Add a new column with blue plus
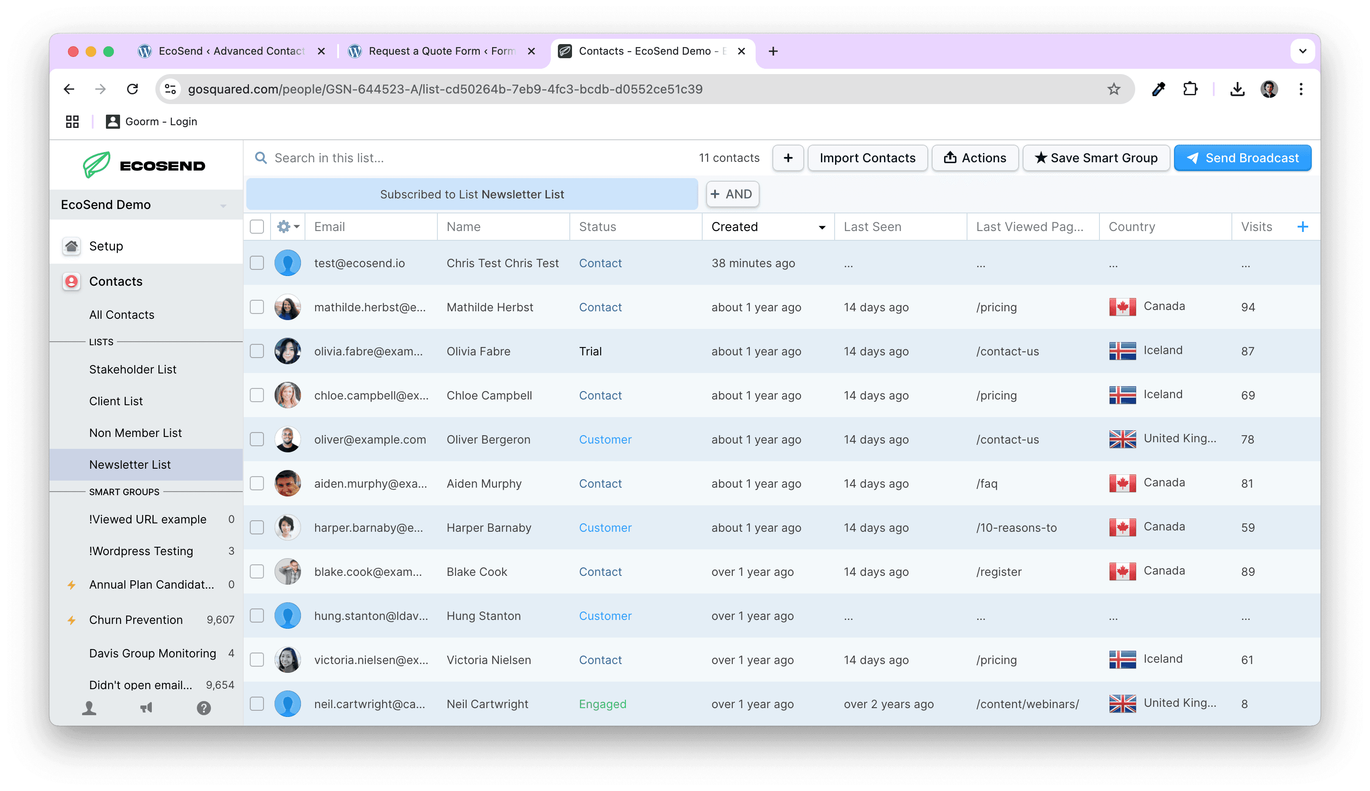Image resolution: width=1370 pixels, height=791 pixels. [1302, 227]
